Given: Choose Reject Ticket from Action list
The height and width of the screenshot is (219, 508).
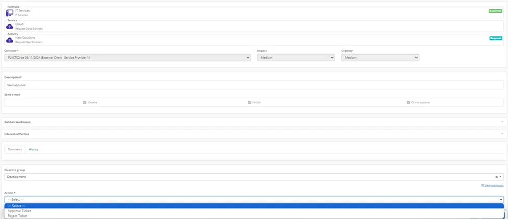Looking at the screenshot, I should [254, 216].
